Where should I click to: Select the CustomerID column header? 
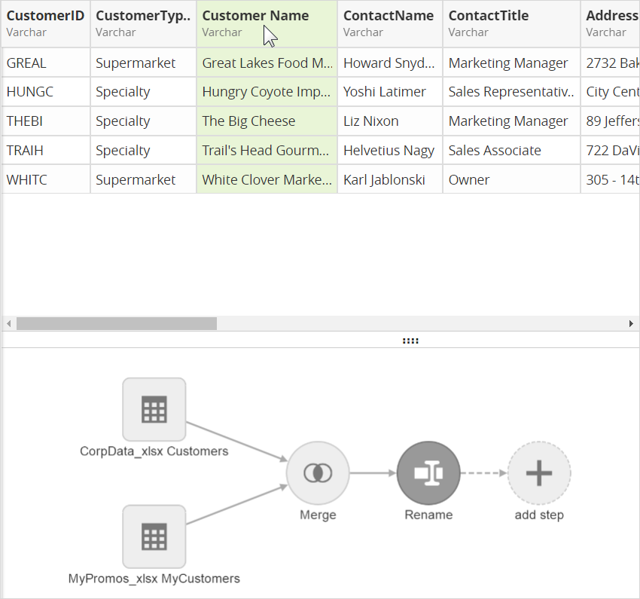[45, 23]
